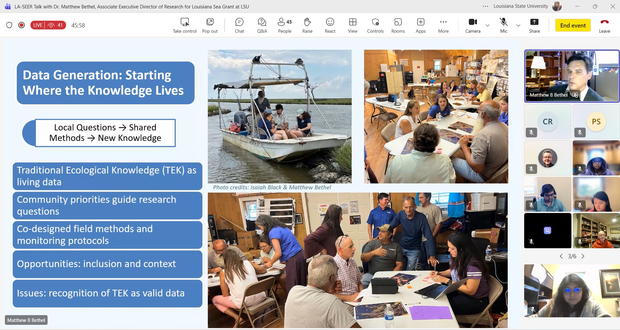This screenshot has width=620, height=330.
Task: Raise your hand in the meeting
Action: pos(307,25)
